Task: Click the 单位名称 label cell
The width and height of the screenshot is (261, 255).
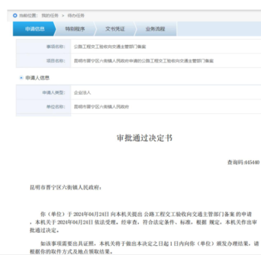Action: (43, 107)
